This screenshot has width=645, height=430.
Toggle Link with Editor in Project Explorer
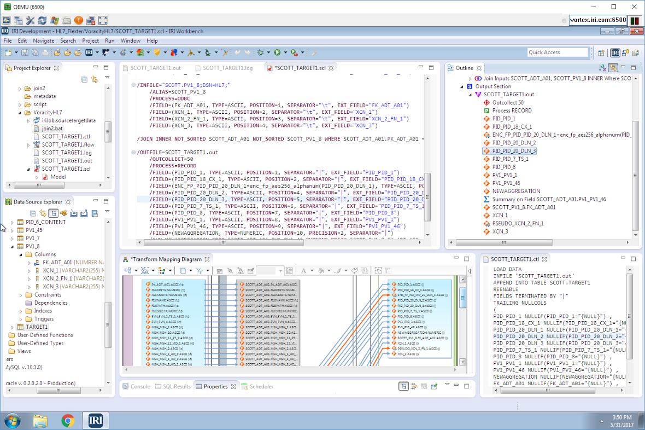(x=95, y=79)
